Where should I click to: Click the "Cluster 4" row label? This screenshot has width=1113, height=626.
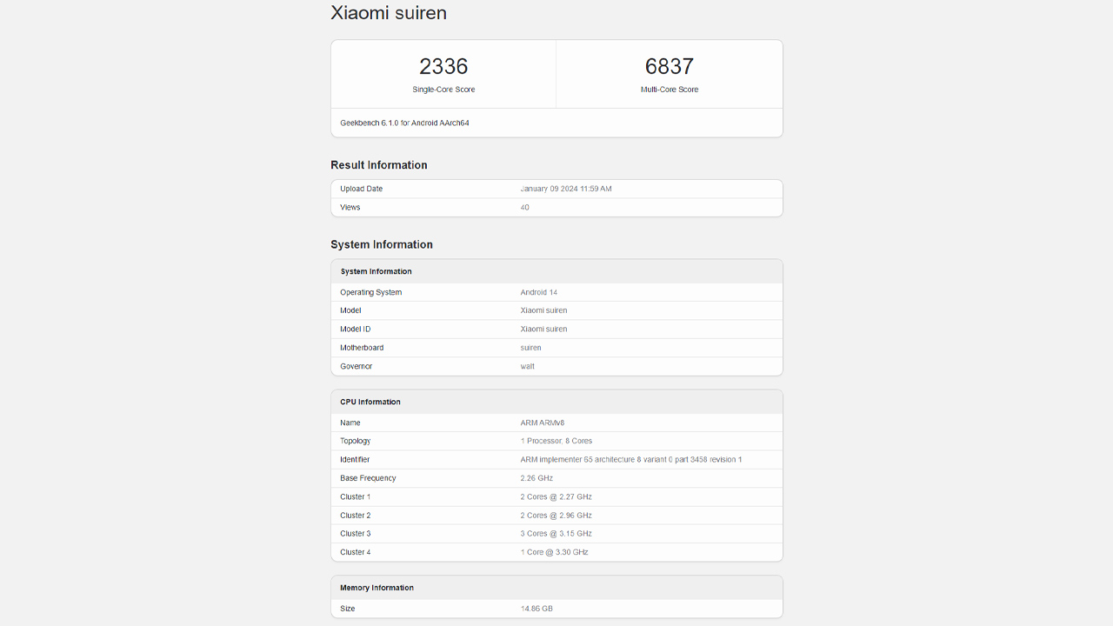click(x=356, y=552)
